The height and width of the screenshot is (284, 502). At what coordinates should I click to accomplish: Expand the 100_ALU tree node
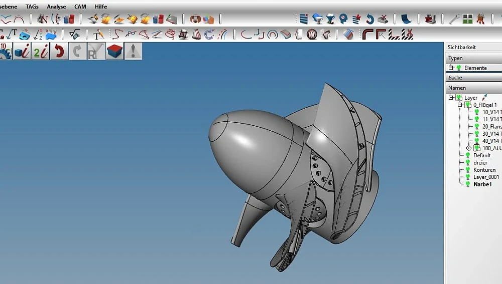[x=469, y=148]
